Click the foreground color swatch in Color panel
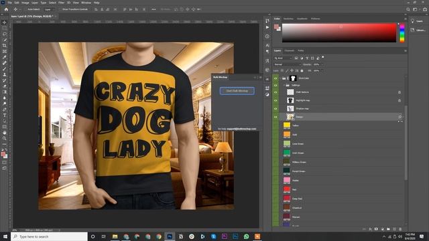This screenshot has width=429, height=241. (276, 27)
